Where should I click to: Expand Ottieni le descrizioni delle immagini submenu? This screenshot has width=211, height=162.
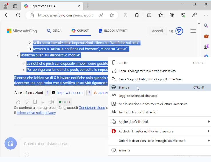[x=159, y=141]
